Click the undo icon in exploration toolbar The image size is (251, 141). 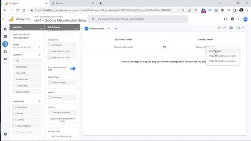(x=219, y=28)
